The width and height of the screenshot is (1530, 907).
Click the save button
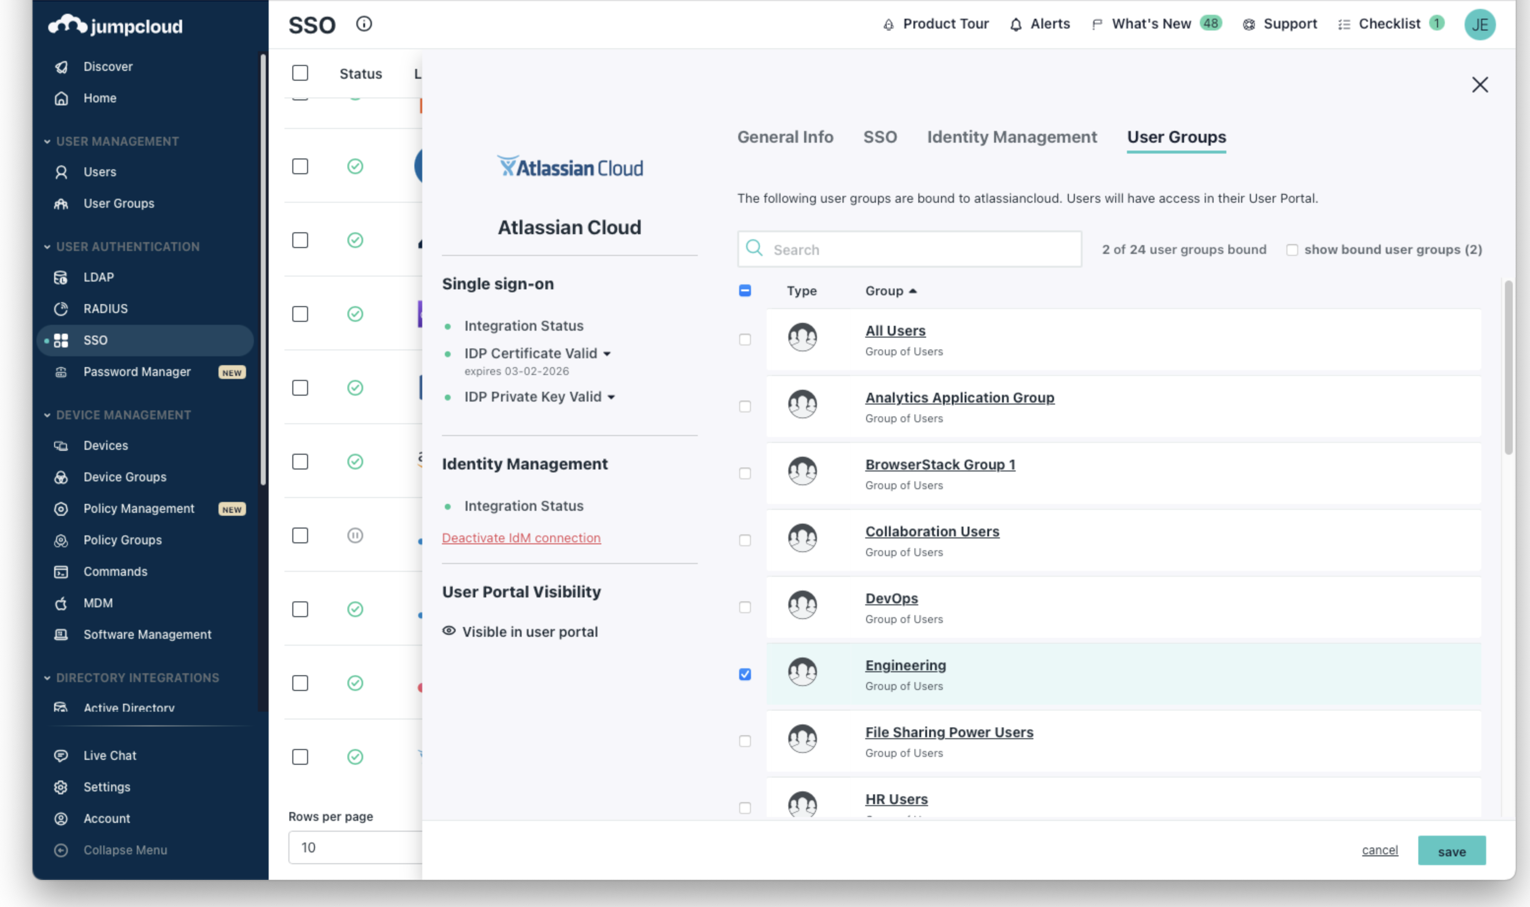(1451, 851)
